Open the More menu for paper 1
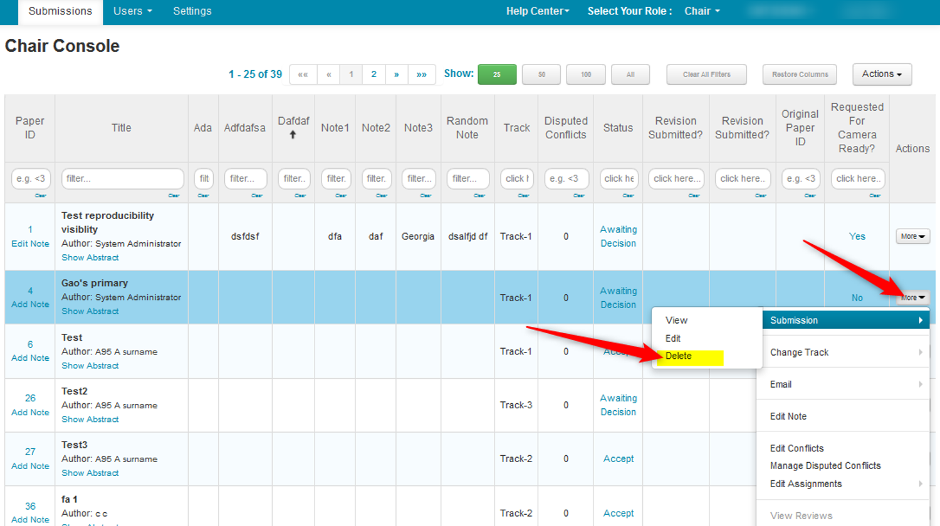The image size is (940, 526). 912,236
